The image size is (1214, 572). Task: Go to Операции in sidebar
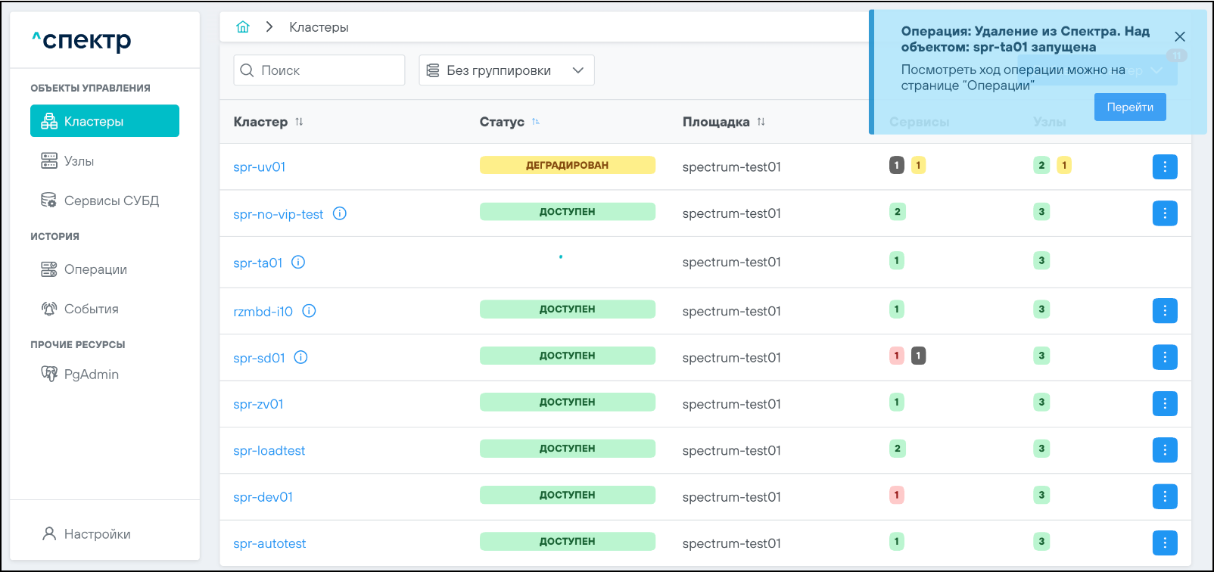(95, 269)
